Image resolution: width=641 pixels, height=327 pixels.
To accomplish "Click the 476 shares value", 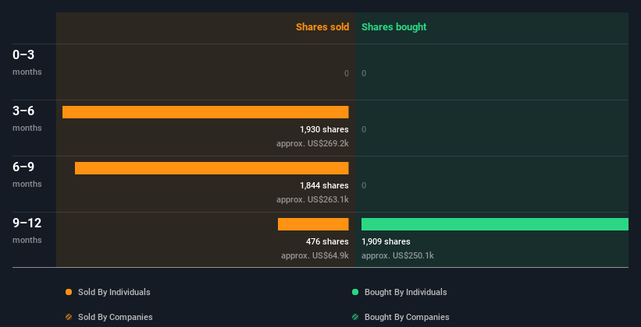I will (x=327, y=241).
